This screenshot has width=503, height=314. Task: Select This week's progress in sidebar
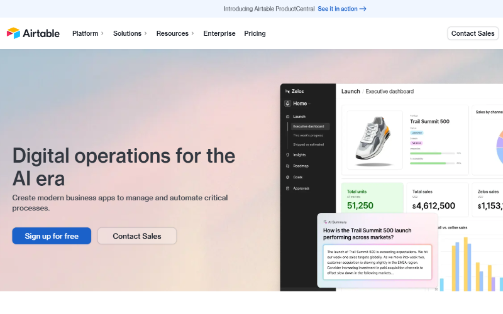tap(308, 136)
